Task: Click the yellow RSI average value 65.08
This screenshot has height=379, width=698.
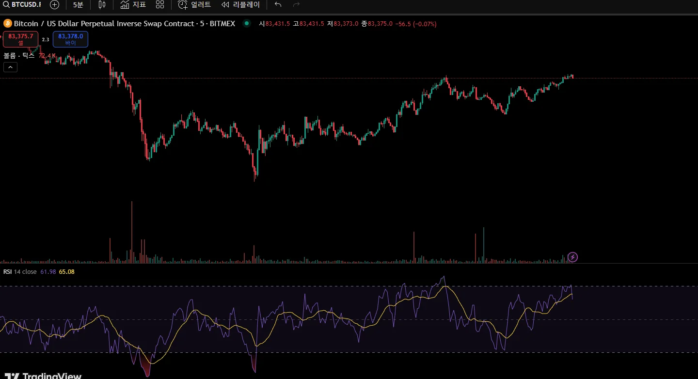Action: (66, 272)
